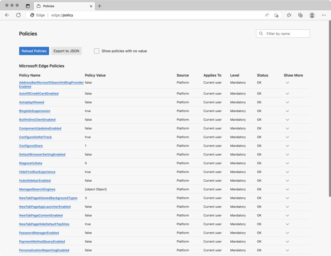This screenshot has height=256, width=331.
Task: Open Settings and more ellipsis menu
Action: (x=324, y=15)
